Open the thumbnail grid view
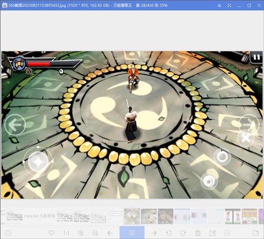The width and height of the screenshot is (264, 239). pos(227,233)
